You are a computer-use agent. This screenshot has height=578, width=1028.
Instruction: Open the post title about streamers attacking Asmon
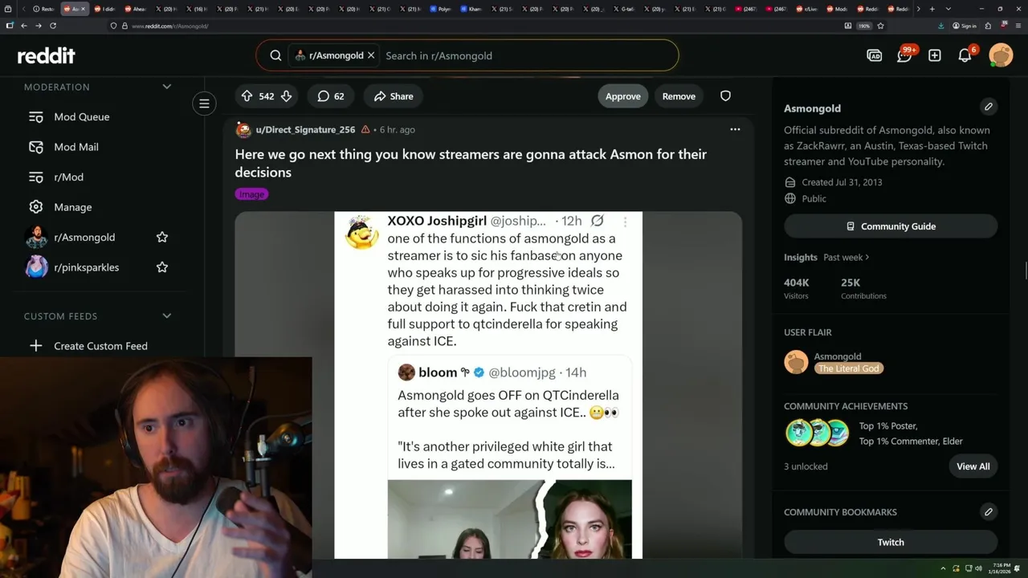tap(471, 163)
